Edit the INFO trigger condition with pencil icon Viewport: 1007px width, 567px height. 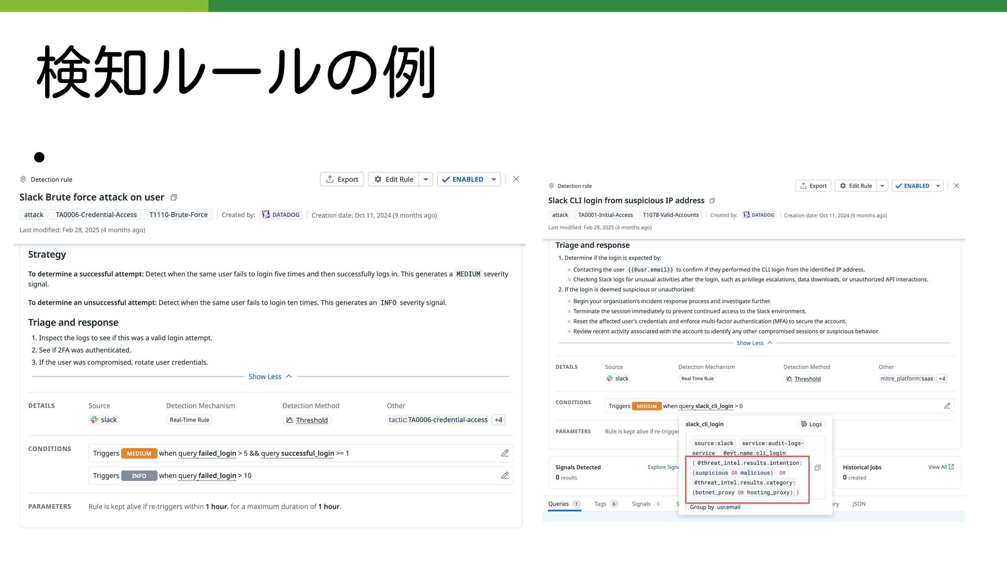coord(505,476)
